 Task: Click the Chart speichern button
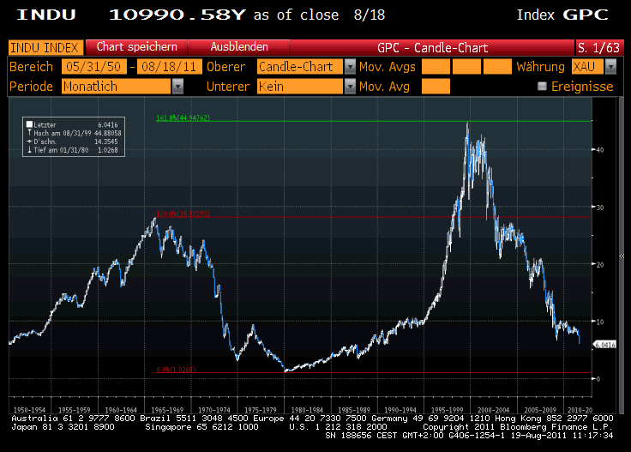coord(137,47)
